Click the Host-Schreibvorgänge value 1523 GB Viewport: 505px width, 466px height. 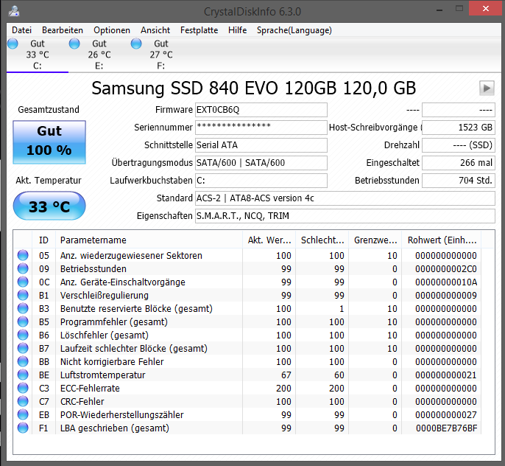coord(459,128)
